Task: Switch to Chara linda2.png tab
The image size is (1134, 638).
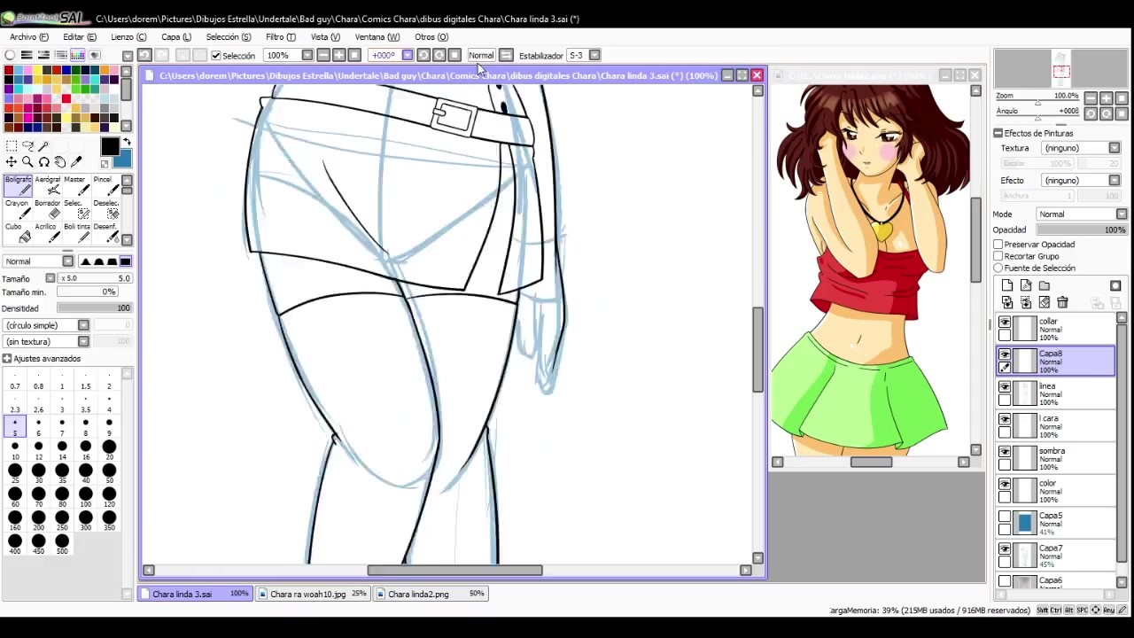Action: click(418, 594)
